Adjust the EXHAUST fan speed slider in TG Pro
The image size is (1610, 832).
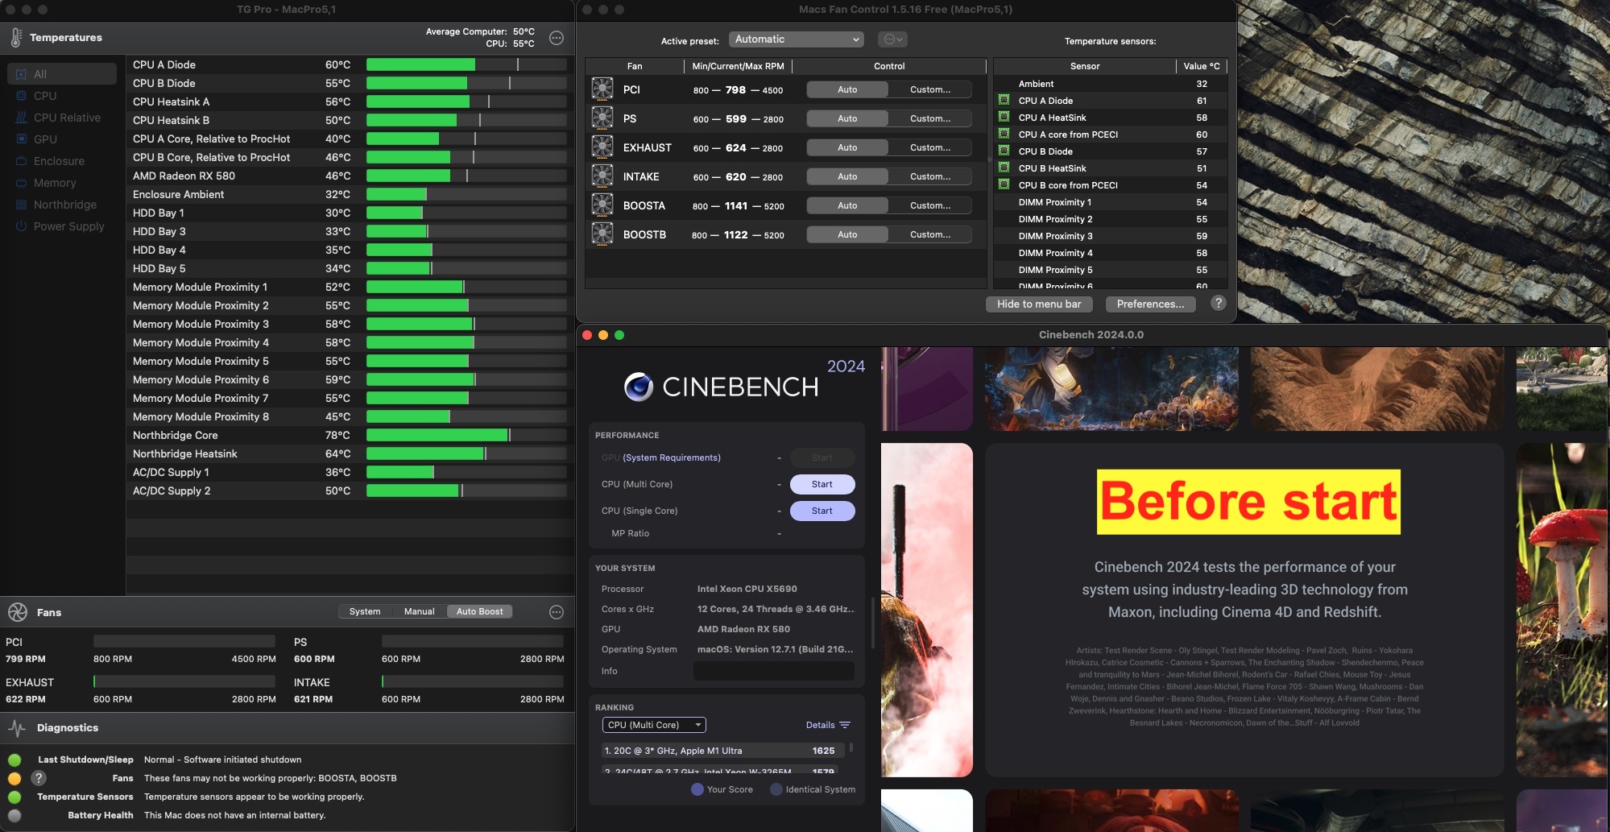pyautogui.click(x=184, y=681)
